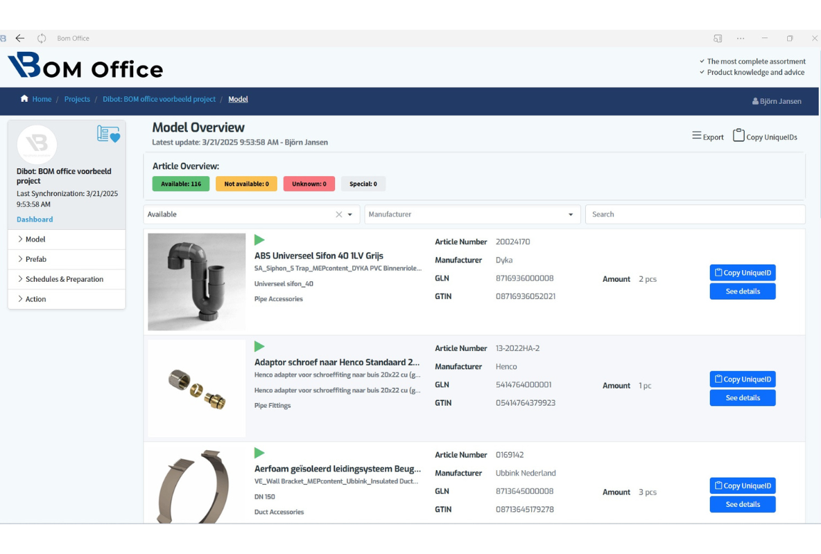
Task: Copy UniqueID for ABS Universeel Sifon
Action: point(743,273)
